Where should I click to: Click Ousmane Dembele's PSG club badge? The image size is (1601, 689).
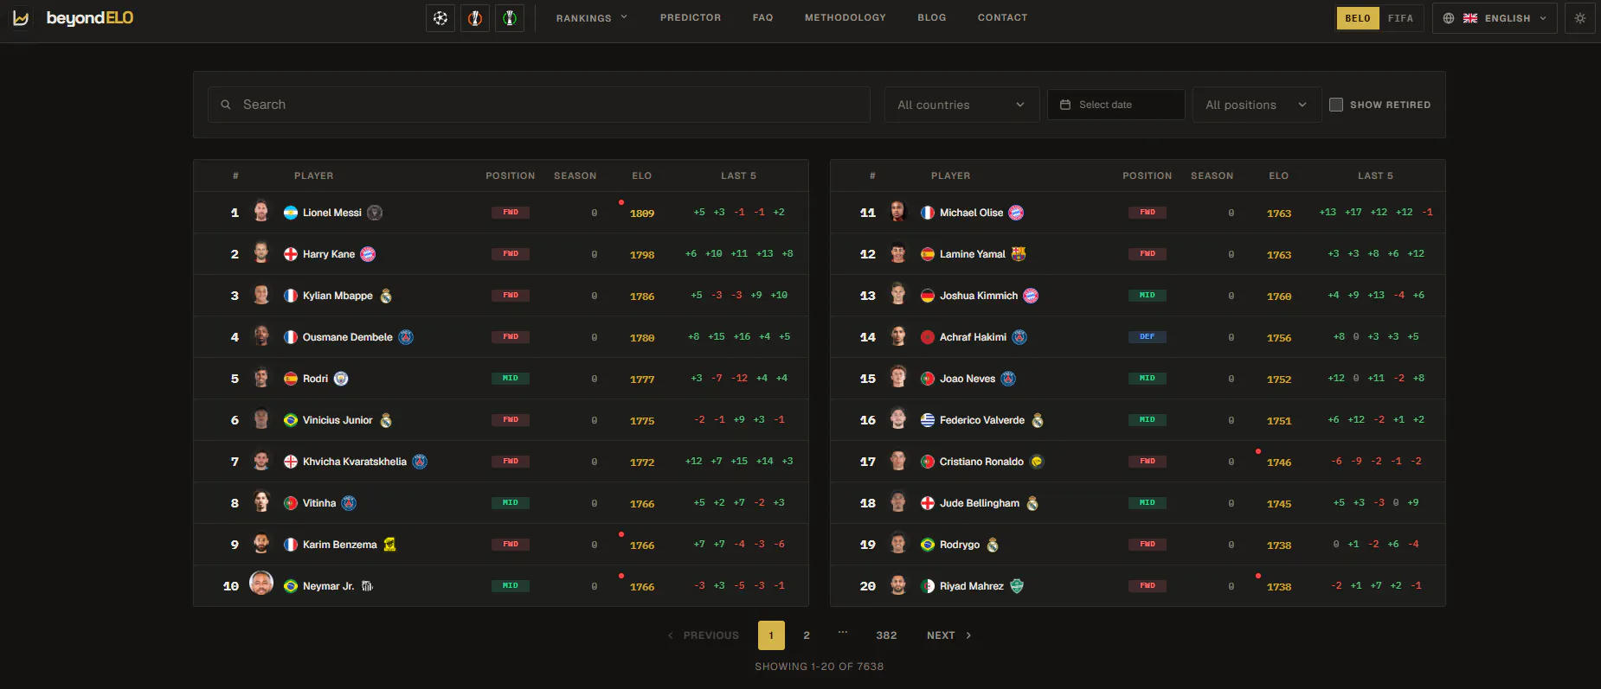(x=406, y=337)
